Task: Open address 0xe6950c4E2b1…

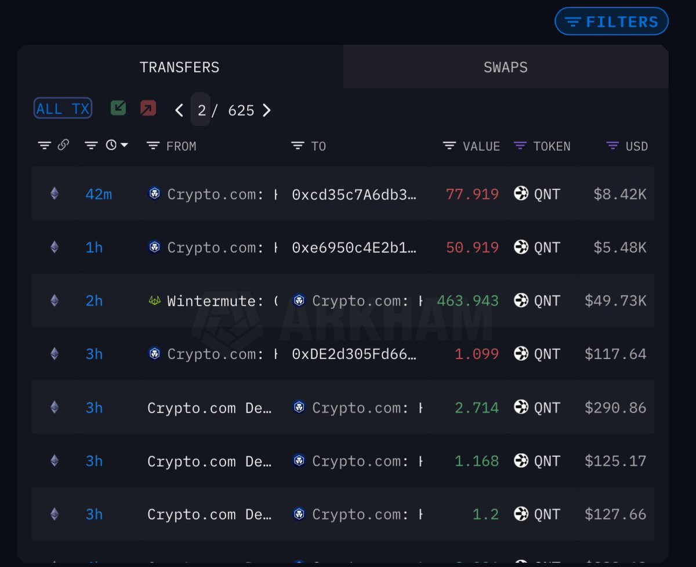Action: pyautogui.click(x=354, y=247)
